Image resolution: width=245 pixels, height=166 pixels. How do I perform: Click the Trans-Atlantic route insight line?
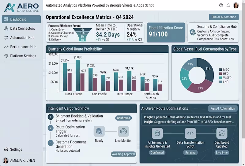(188, 117)
